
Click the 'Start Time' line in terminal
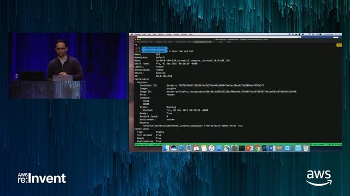166,64
